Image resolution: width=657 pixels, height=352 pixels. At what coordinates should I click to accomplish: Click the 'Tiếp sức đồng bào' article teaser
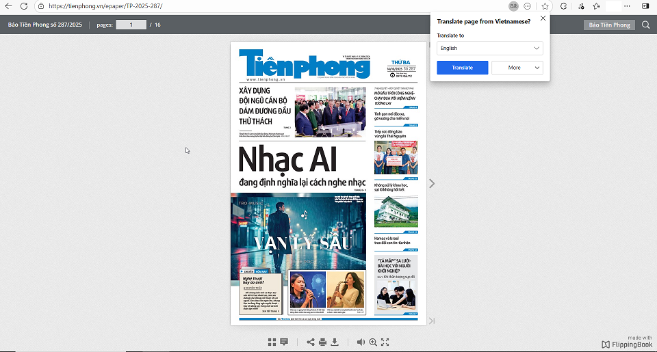point(390,134)
